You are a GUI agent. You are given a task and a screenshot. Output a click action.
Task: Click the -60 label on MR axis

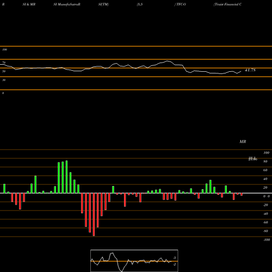click(x=265, y=222)
